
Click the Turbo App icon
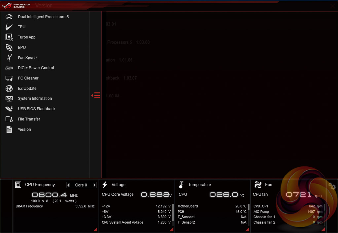9,37
